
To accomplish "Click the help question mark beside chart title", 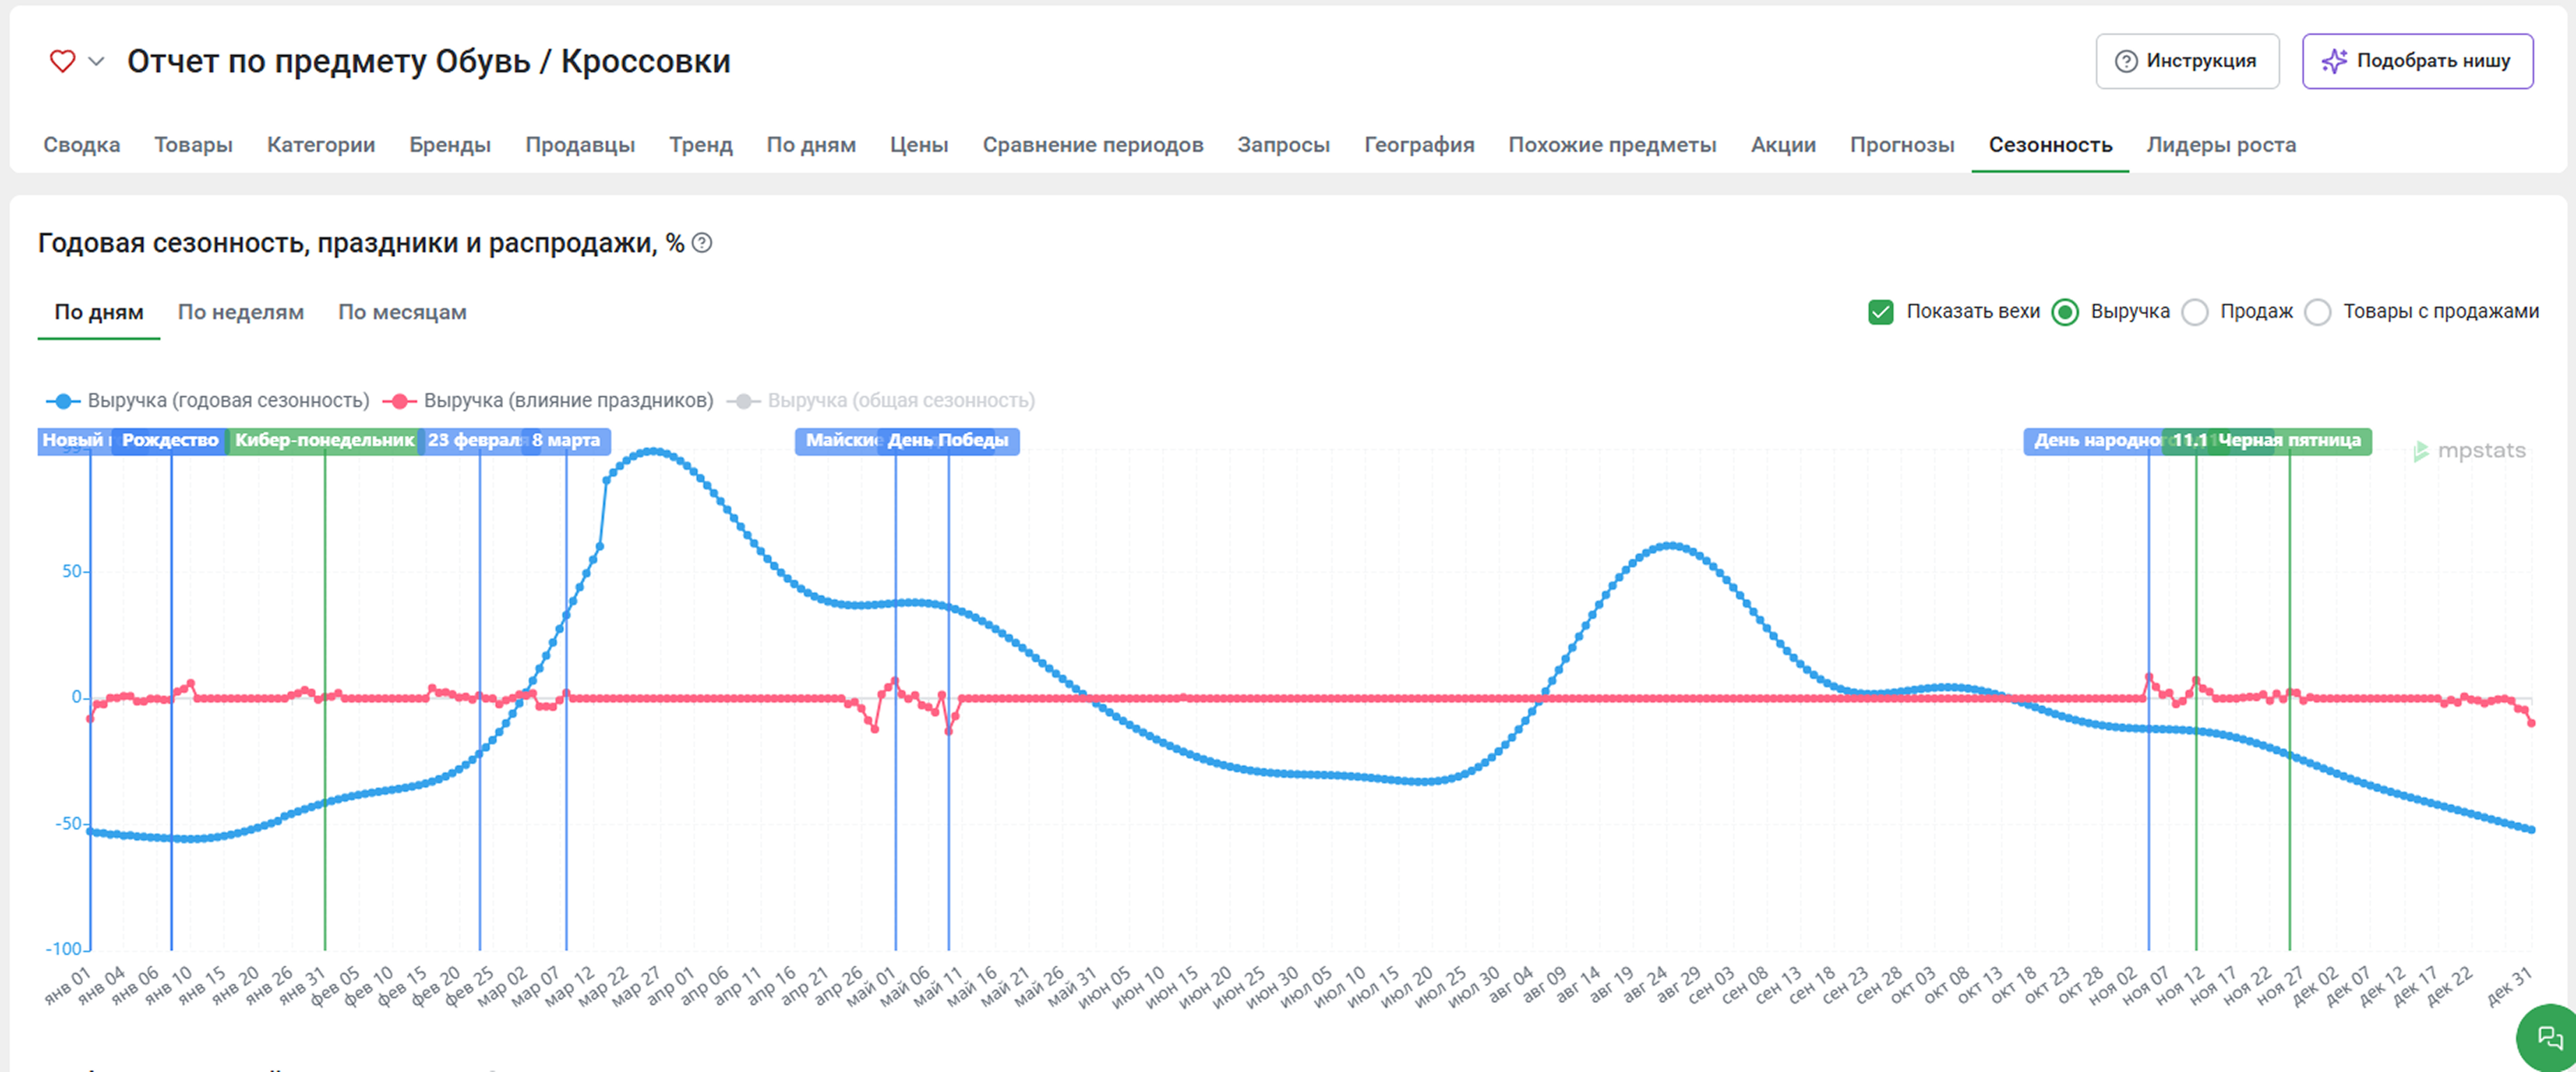I will tap(702, 243).
